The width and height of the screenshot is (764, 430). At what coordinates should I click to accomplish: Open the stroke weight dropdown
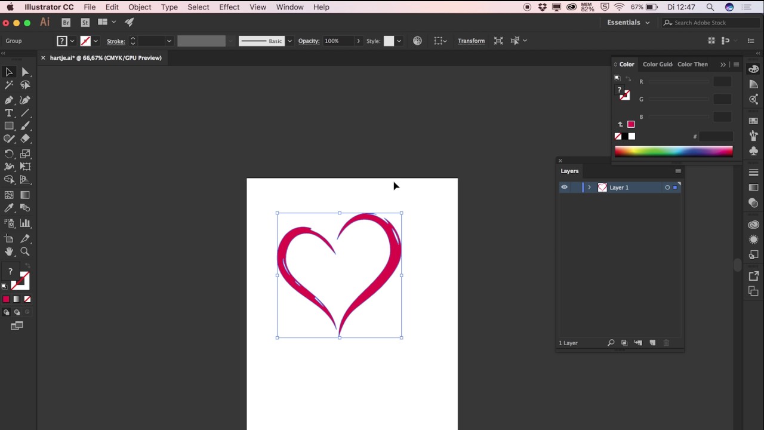click(169, 41)
